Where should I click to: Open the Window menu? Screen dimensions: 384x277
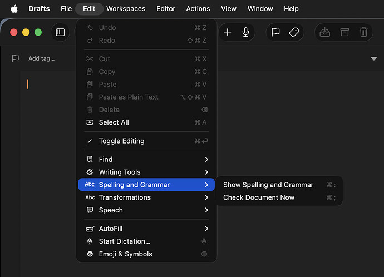coord(260,9)
